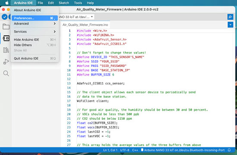Click the '#define BASE' line
Screen dimensions: 237x155
pos(103,70)
